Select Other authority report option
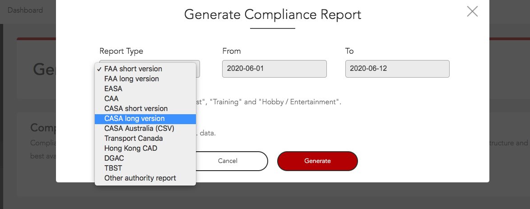Image resolution: width=530 pixels, height=209 pixels. tap(145, 178)
